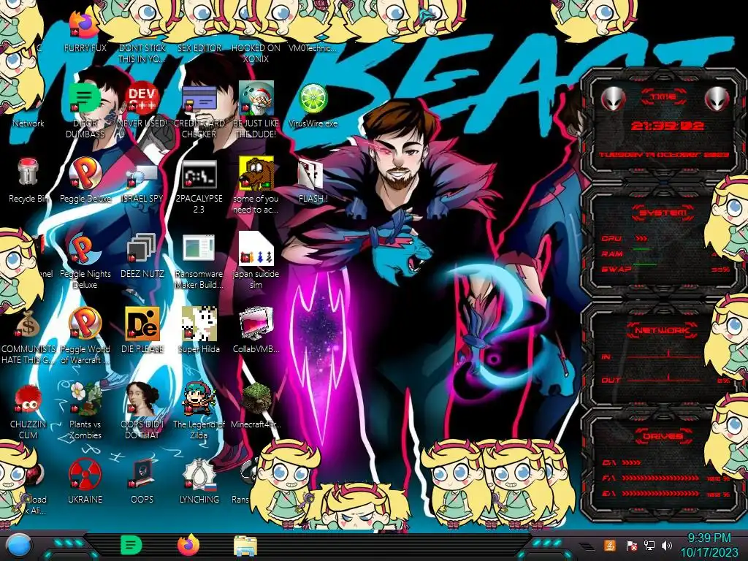Open the Minecraft grass block shortcut
Screen dimensions: 748x561
256,399
